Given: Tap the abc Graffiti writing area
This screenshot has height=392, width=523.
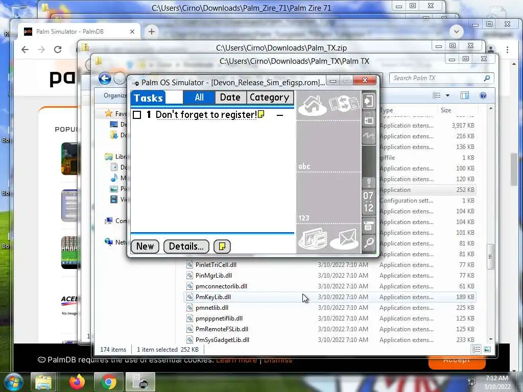Looking at the screenshot, I should click(328, 146).
